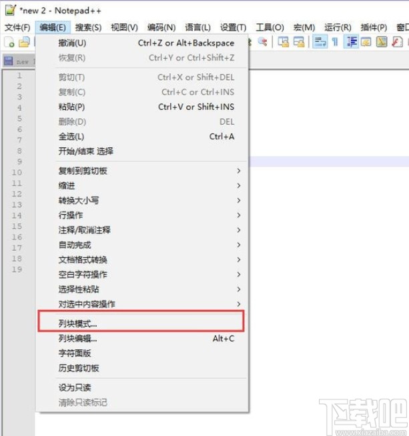Click line number 1 in margin
Viewport: 409px width, 436px height.
[19, 75]
